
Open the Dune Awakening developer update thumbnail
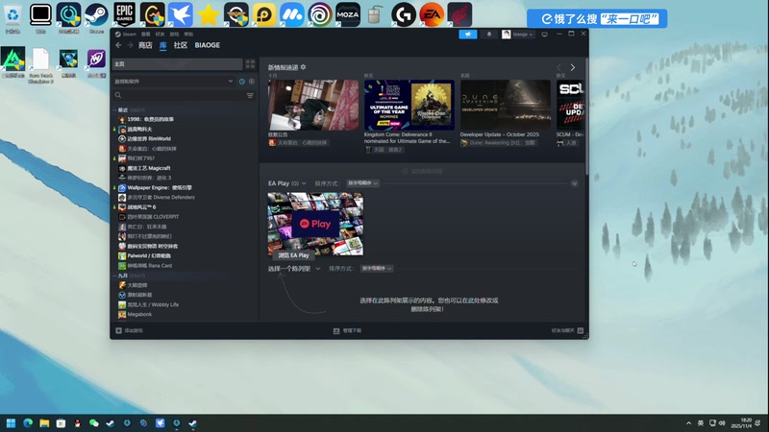pyautogui.click(x=506, y=105)
